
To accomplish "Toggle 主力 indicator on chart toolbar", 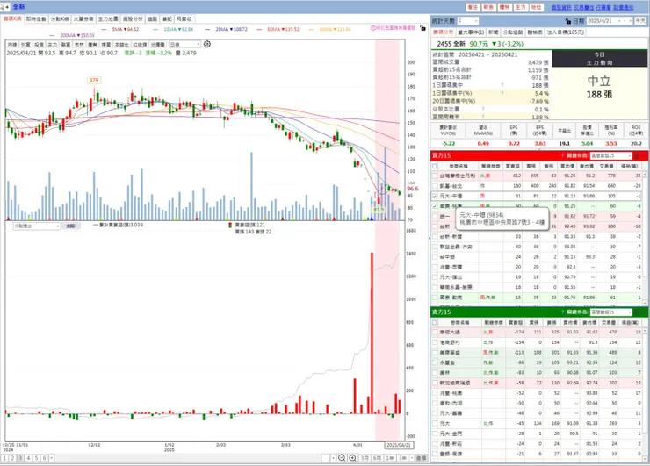I will point(52,45).
